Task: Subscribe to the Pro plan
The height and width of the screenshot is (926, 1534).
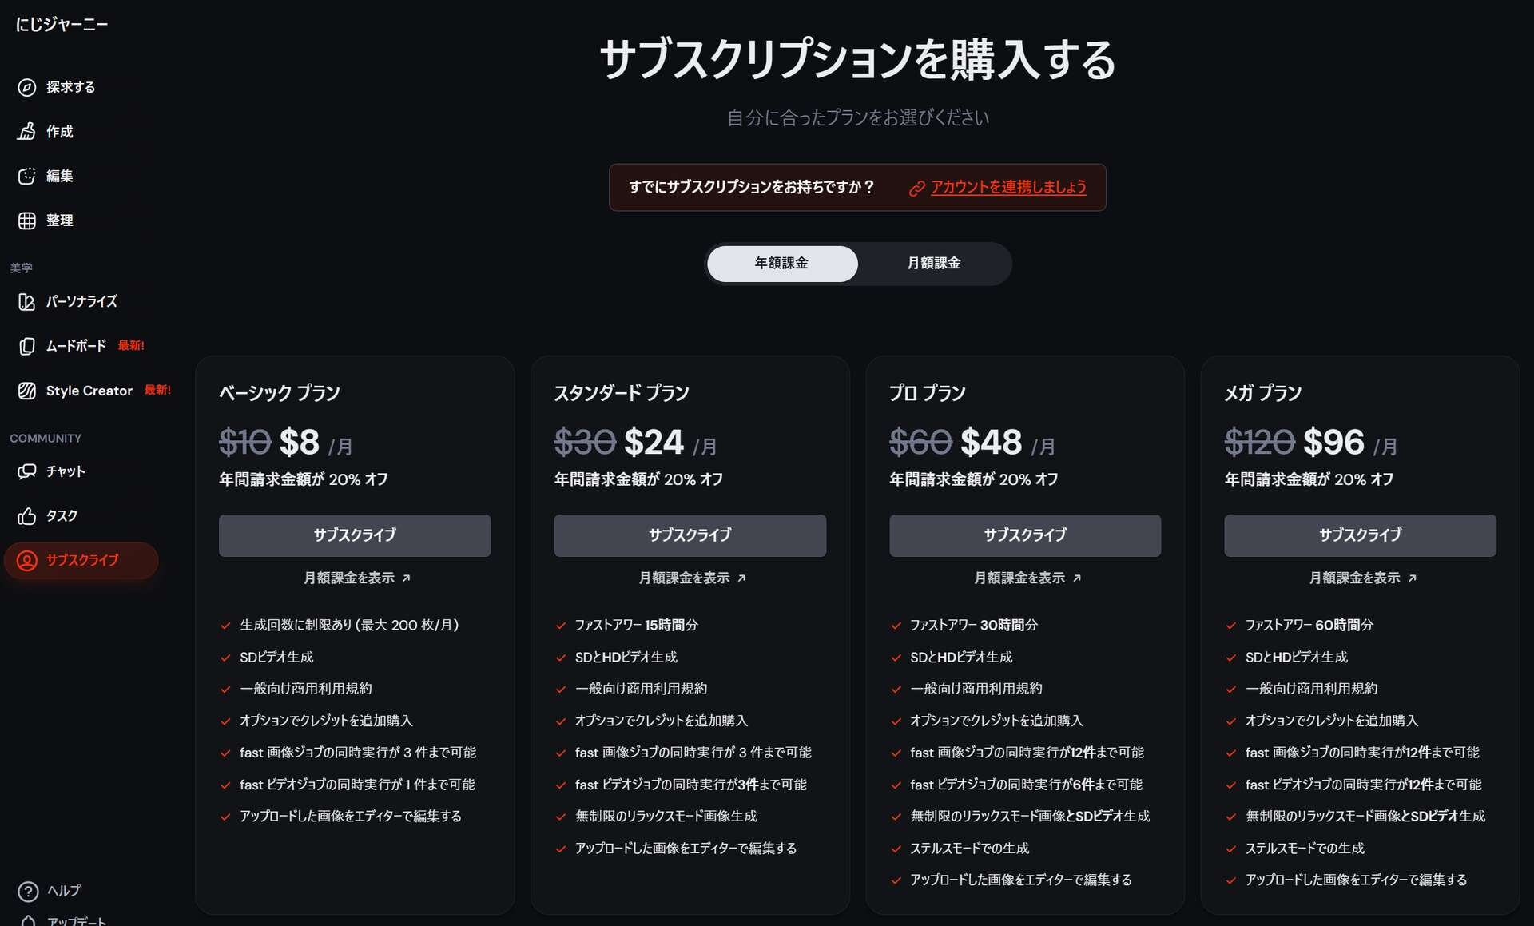Action: [1024, 535]
